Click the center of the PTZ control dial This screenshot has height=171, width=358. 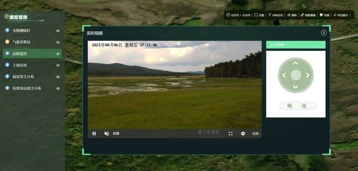tap(296, 75)
